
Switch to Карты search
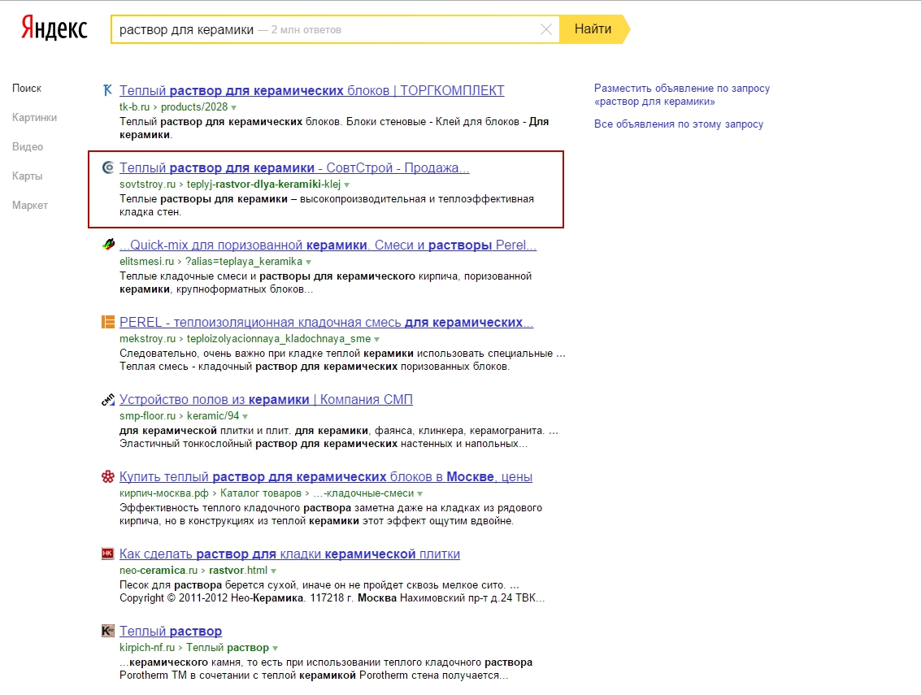tap(27, 176)
